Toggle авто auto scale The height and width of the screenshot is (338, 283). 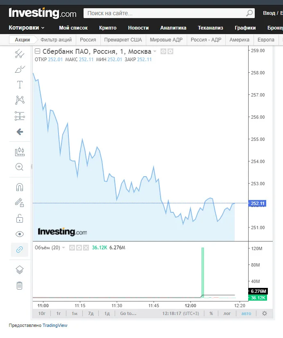246,313
